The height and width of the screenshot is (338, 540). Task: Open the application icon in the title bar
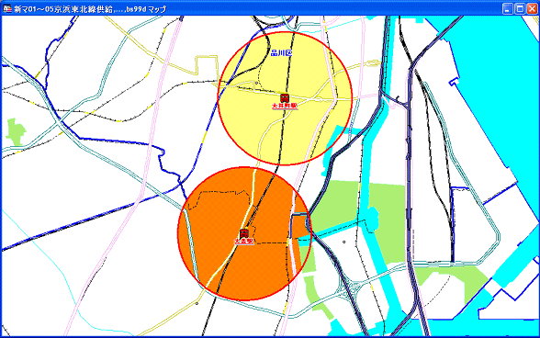[7, 8]
